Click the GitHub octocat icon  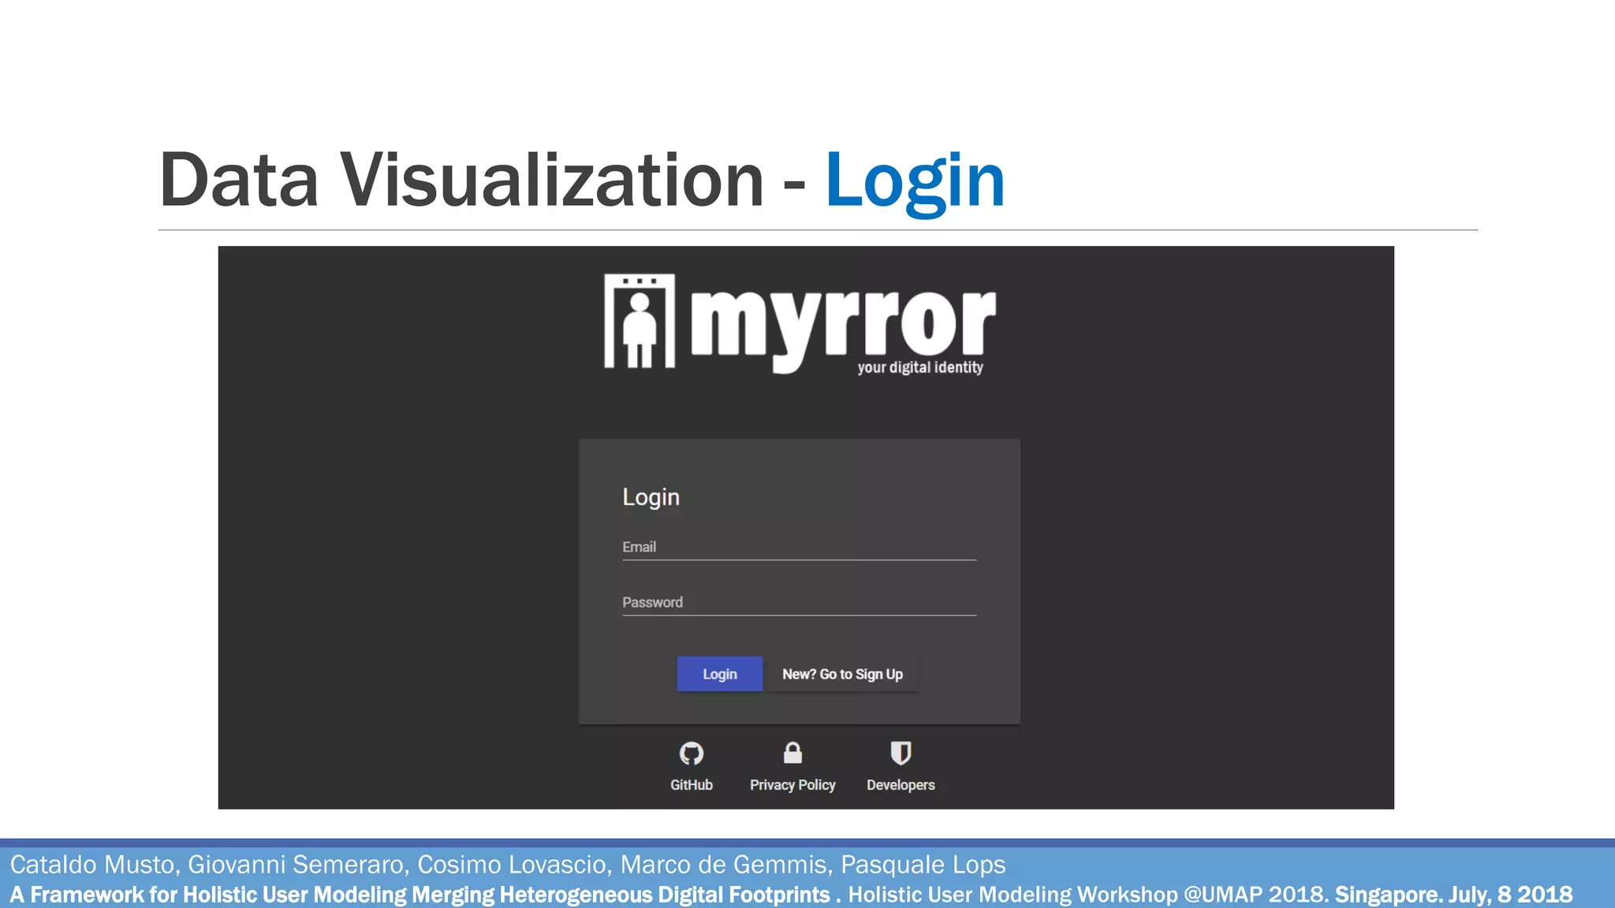click(x=691, y=754)
